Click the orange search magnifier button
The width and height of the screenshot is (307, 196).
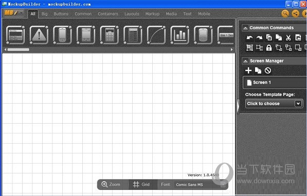click(285, 13)
